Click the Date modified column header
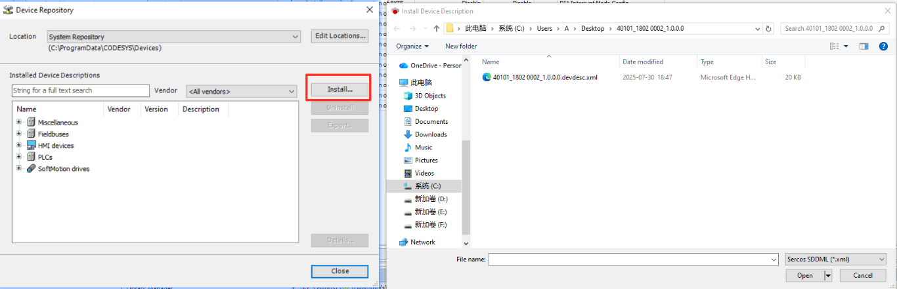This screenshot has width=897, height=289. click(643, 62)
